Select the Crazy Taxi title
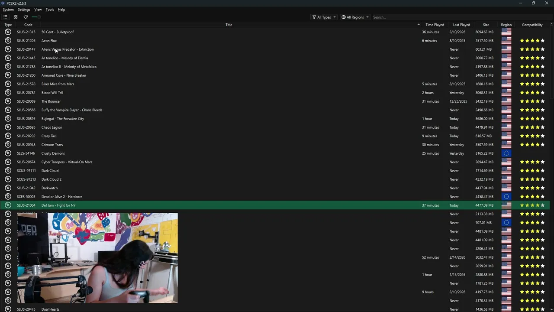This screenshot has height=312, width=554. 49,136
